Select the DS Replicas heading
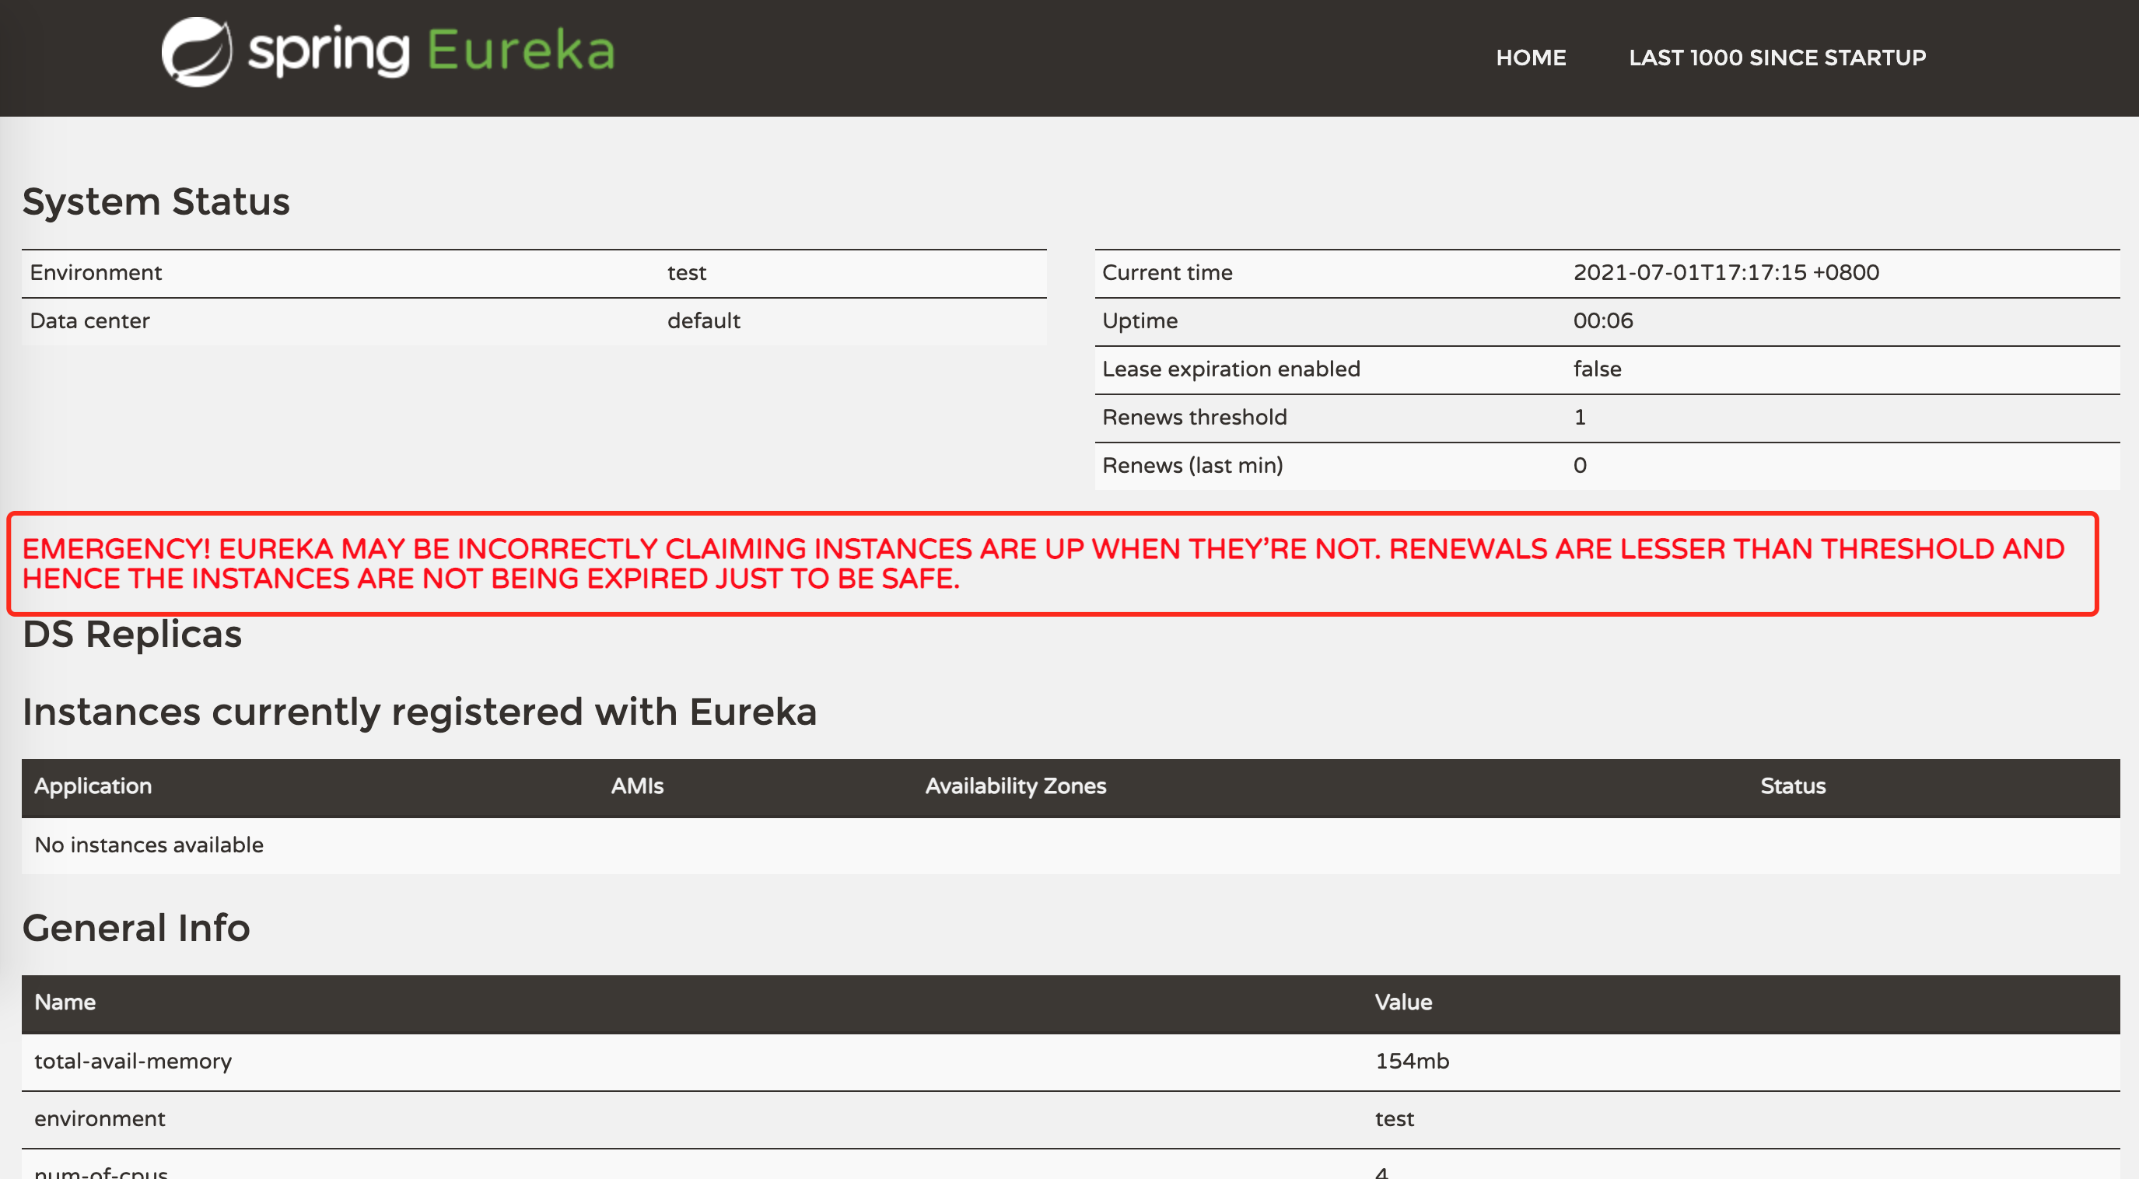2139x1179 pixels. [132, 635]
